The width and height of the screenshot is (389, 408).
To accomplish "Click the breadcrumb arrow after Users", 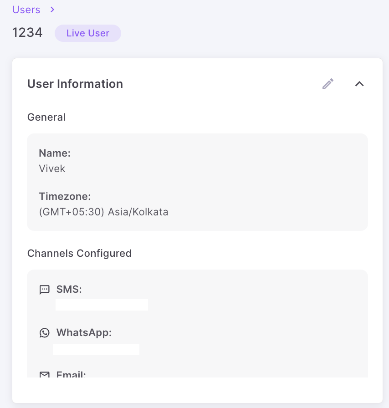I will click(53, 10).
